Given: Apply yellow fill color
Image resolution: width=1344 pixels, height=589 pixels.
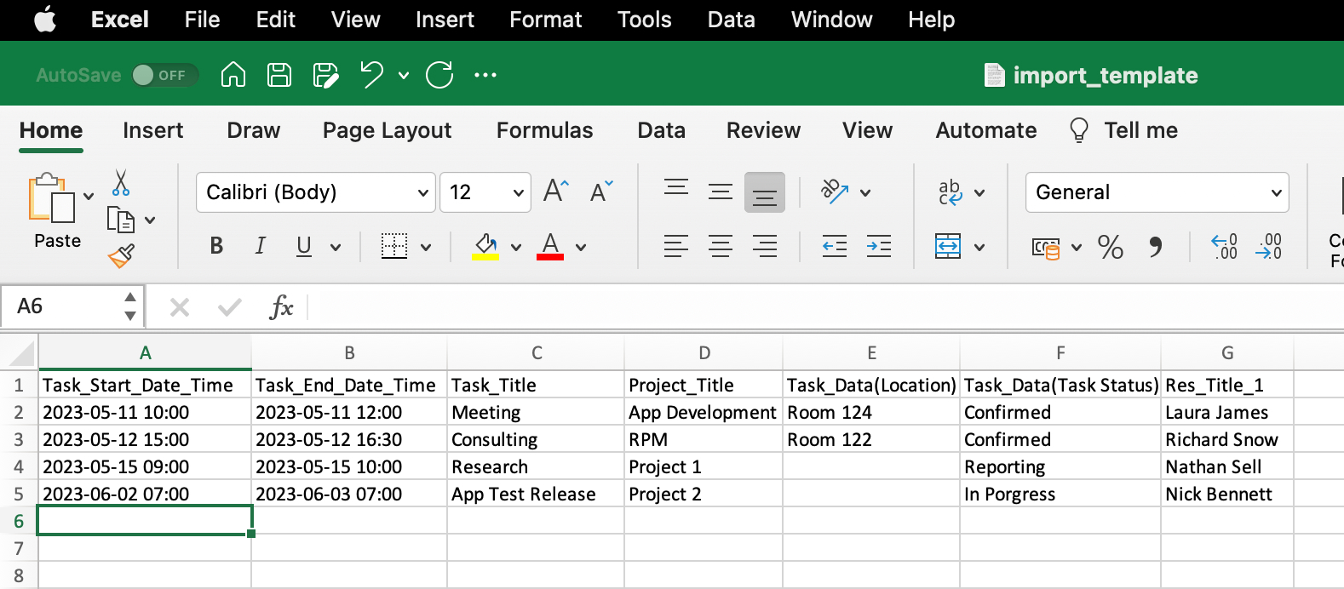Looking at the screenshot, I should click(x=485, y=246).
